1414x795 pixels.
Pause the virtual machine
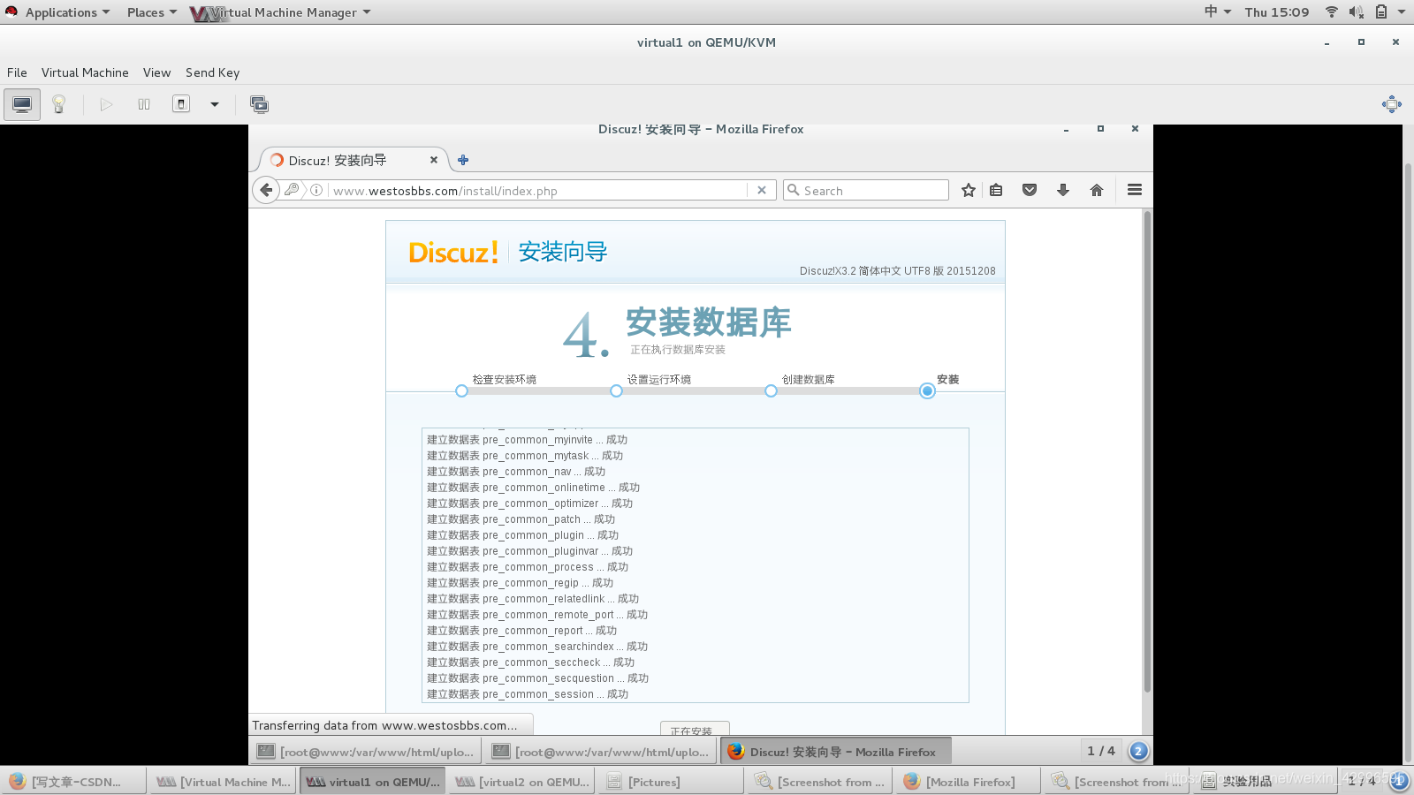tap(144, 104)
